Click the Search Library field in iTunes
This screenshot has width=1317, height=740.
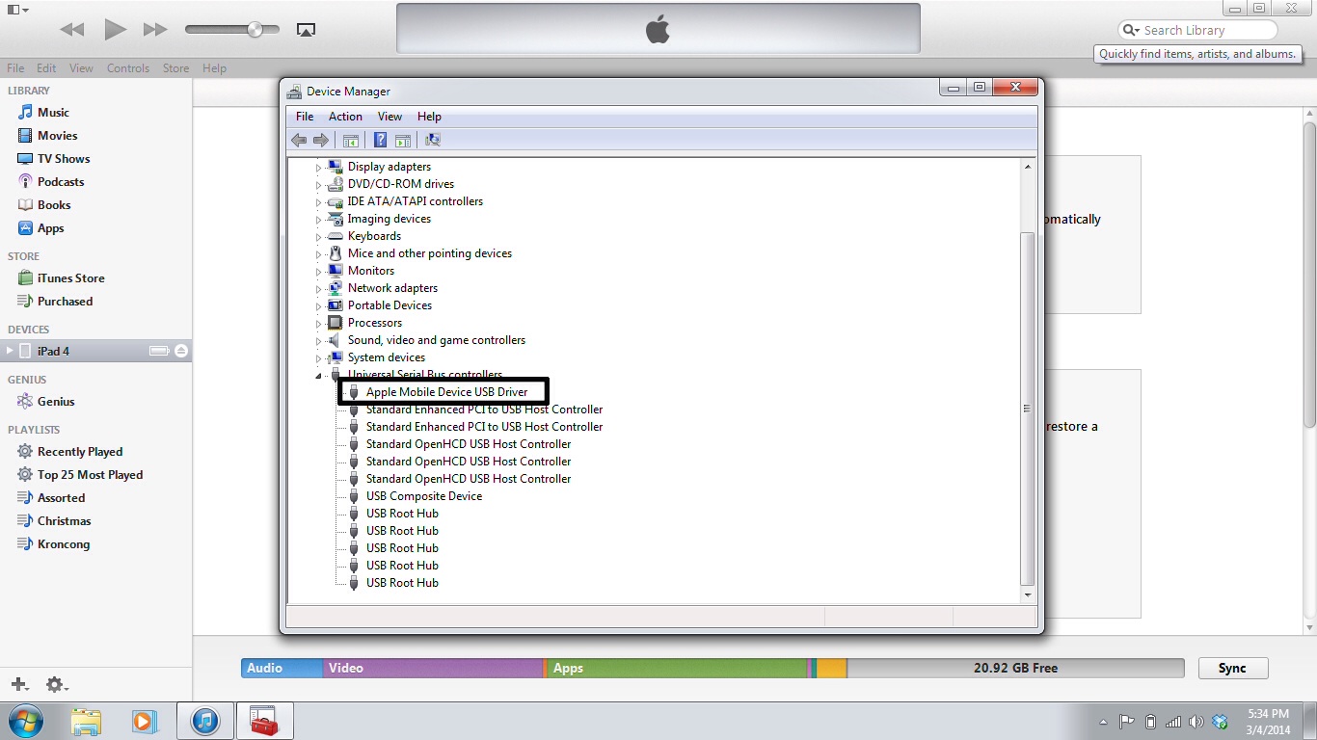[x=1197, y=30]
